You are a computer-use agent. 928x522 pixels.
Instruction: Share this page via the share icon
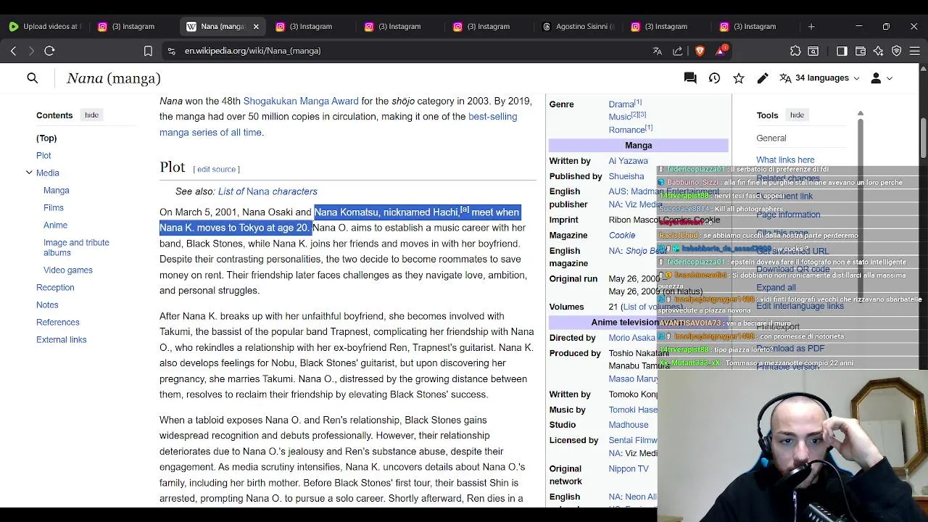(678, 51)
